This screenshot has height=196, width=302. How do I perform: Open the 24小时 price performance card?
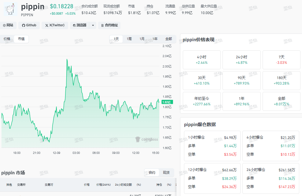(241, 60)
